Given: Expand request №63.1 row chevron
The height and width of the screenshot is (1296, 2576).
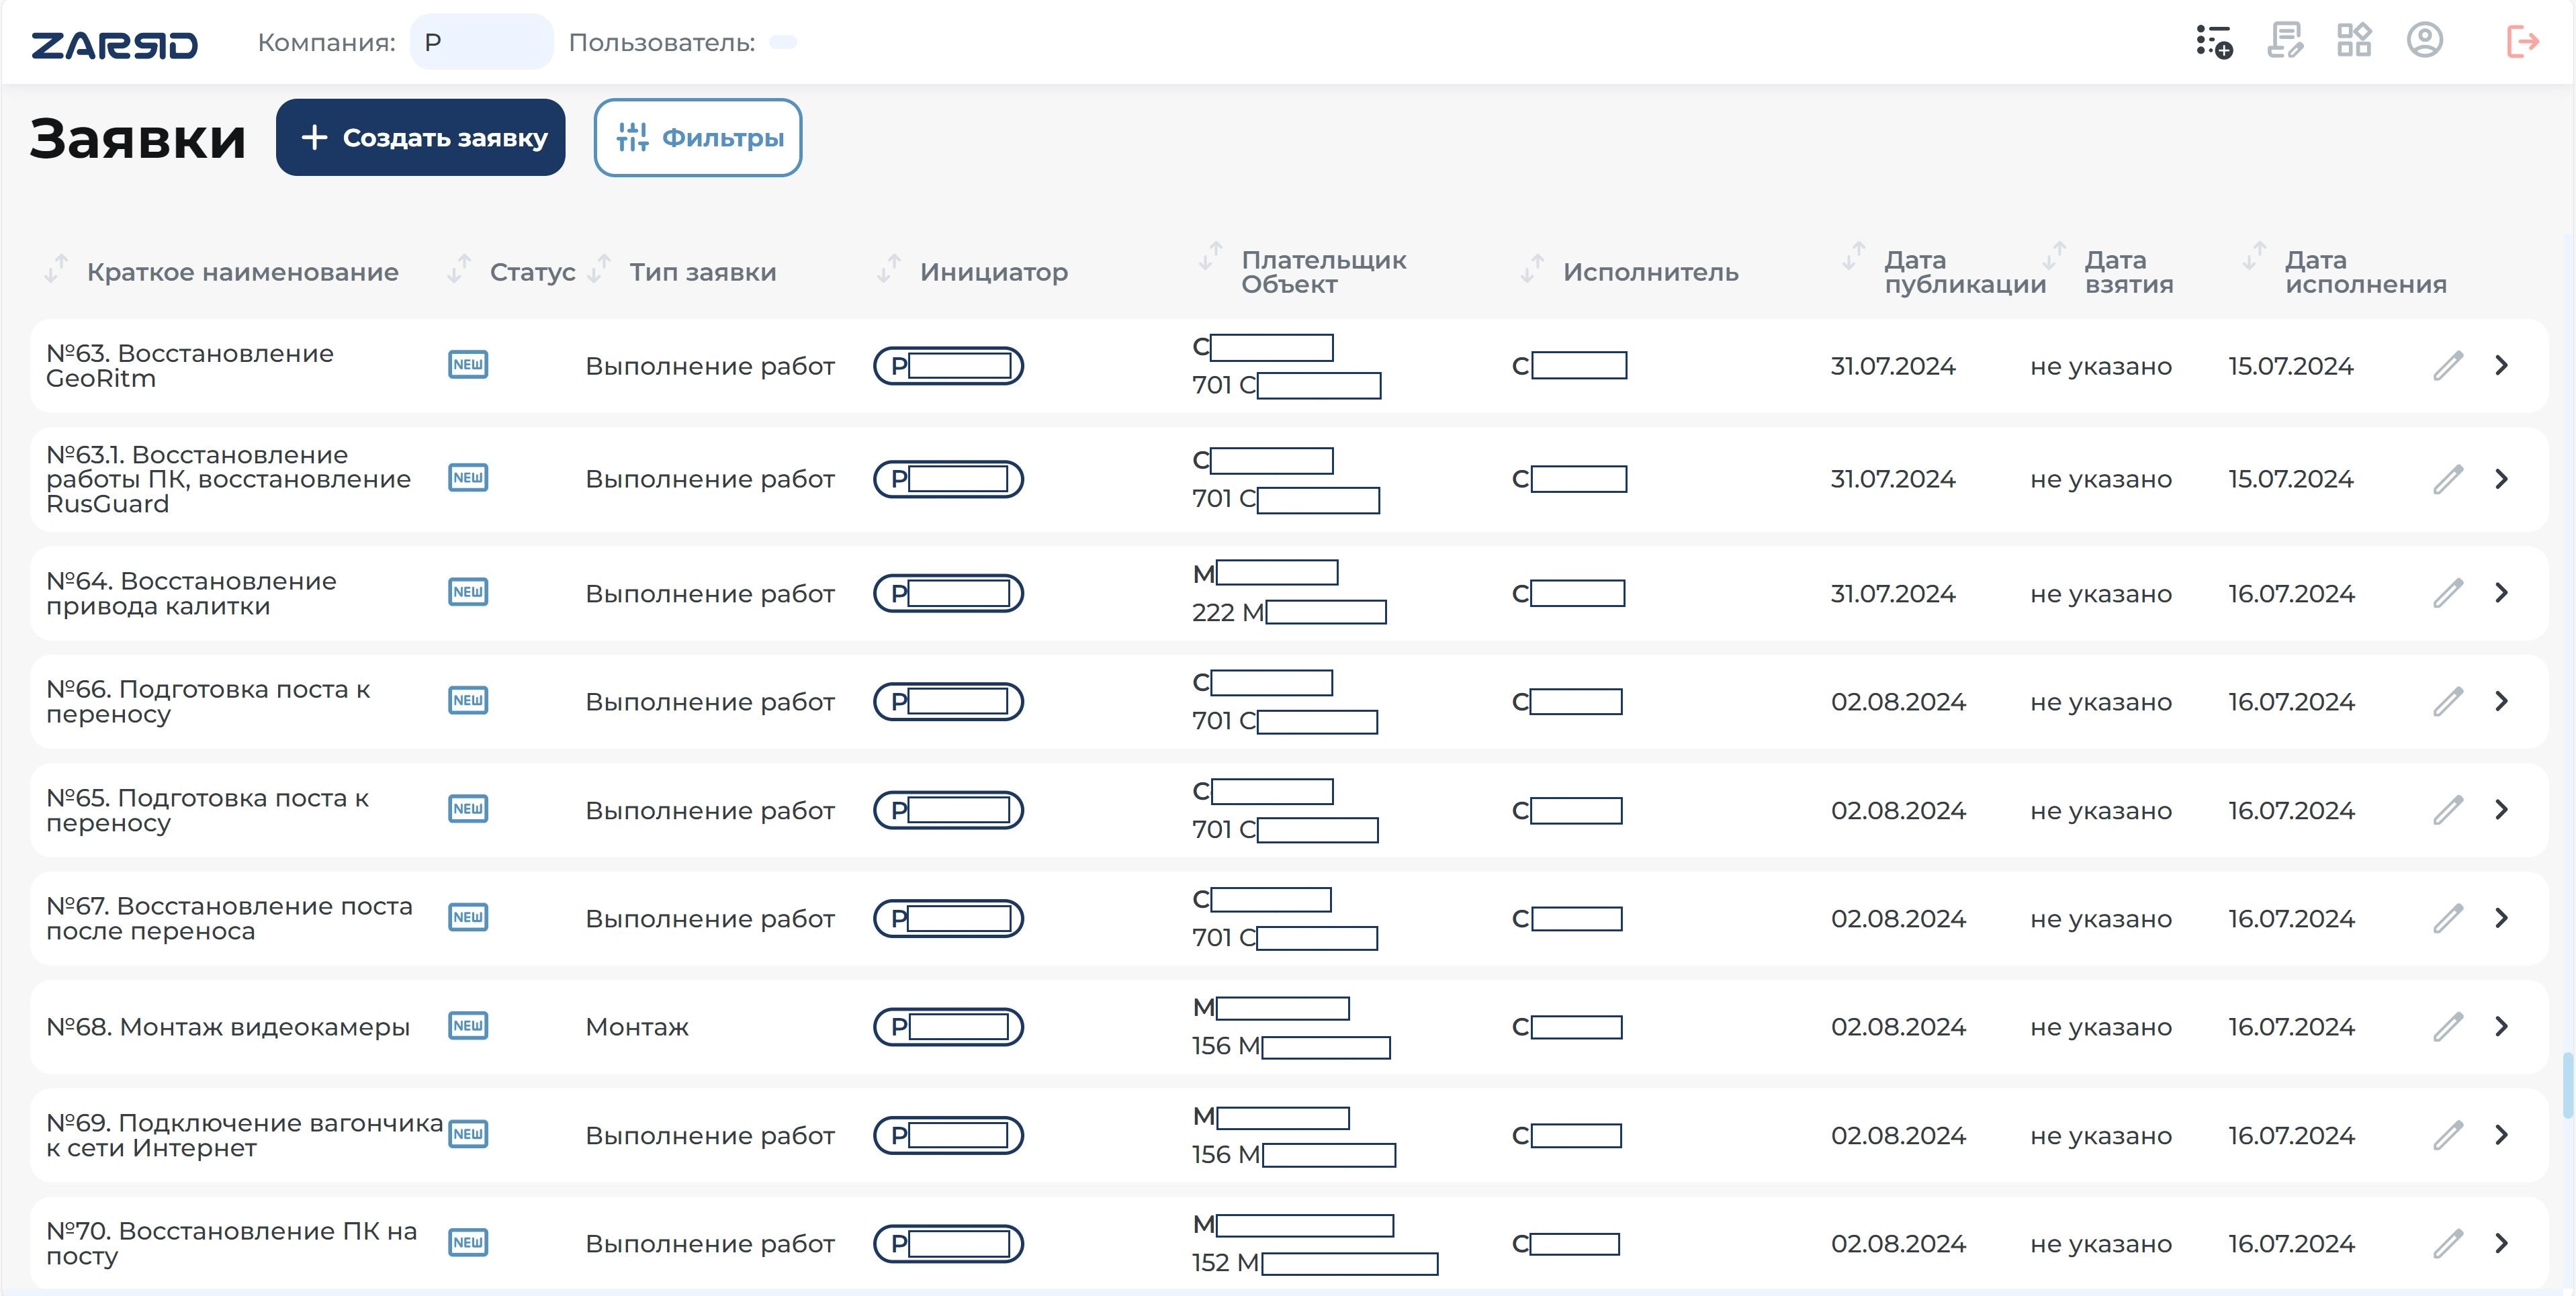Looking at the screenshot, I should [x=2501, y=479].
